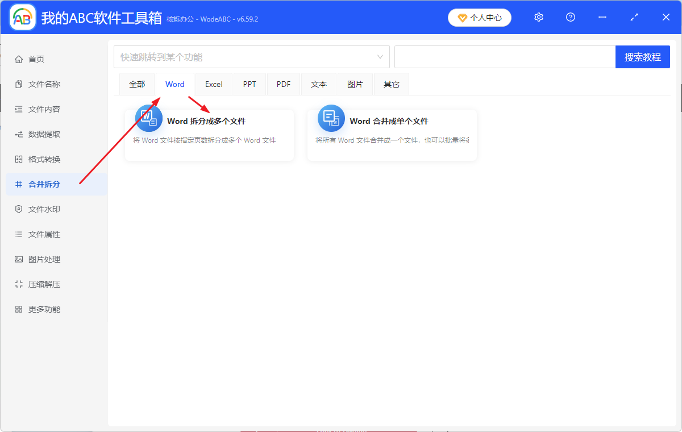Switch to the Excel tab
Image resolution: width=682 pixels, height=432 pixels.
tap(214, 84)
